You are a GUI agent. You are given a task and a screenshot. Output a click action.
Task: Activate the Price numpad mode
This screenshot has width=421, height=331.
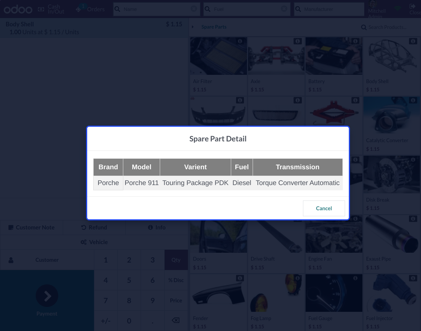pos(176,301)
